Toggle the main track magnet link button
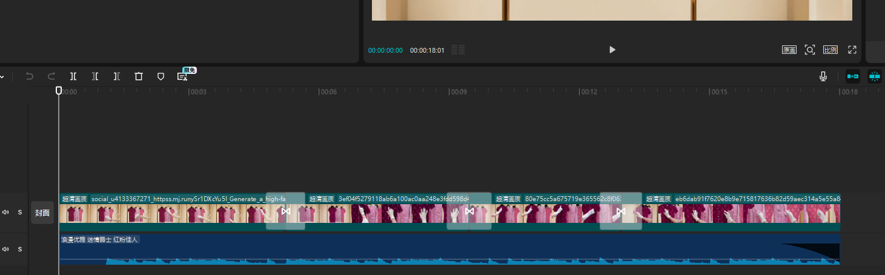885x275 pixels. click(853, 76)
